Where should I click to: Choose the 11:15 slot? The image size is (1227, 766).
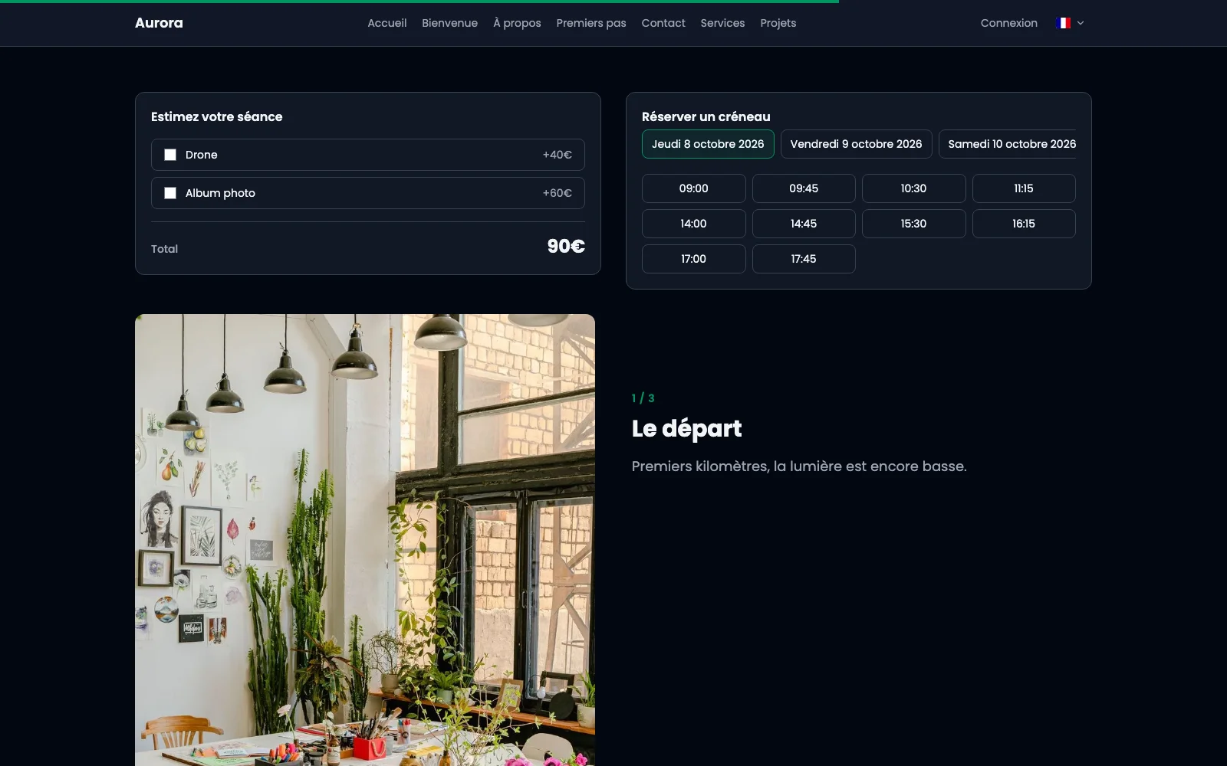1024,188
